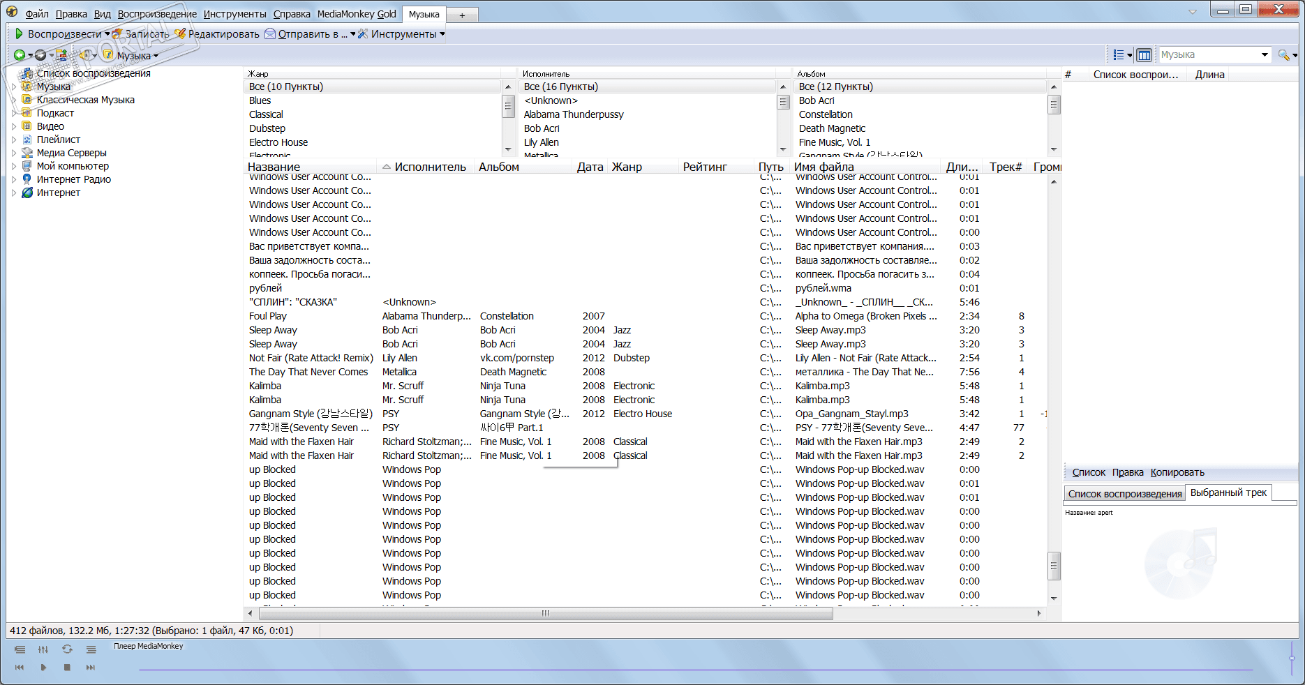Click the folder-tree up-level toolbar icon
The width and height of the screenshot is (1305, 685).
(62, 55)
